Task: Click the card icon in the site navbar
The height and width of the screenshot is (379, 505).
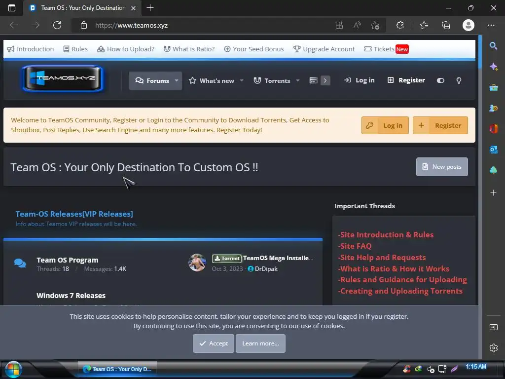Action: click(313, 80)
